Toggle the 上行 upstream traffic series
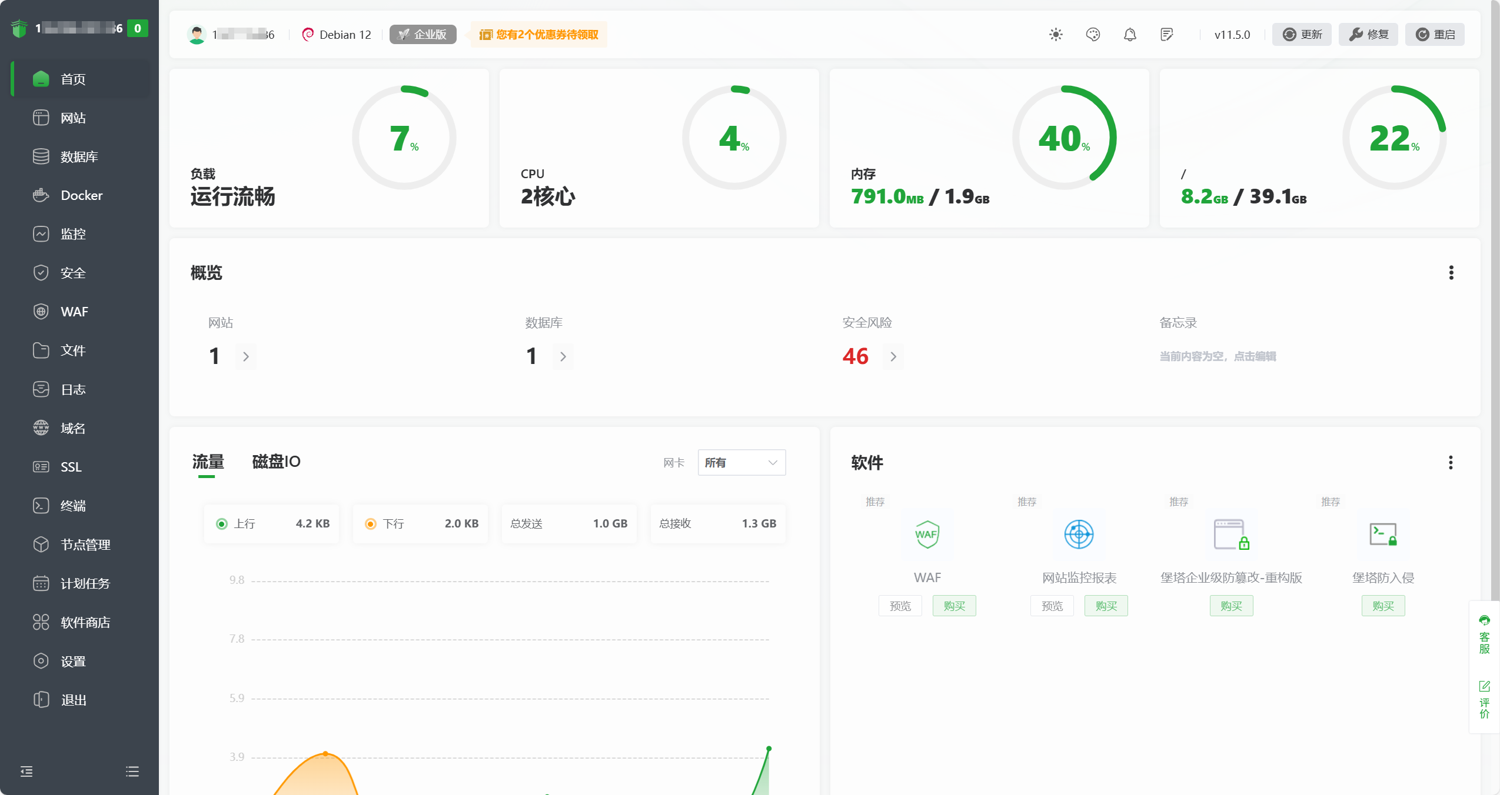The image size is (1500, 795). click(x=222, y=523)
